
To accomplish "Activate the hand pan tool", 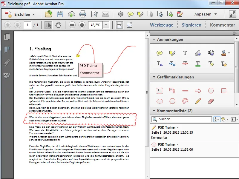I will (x=58, y=25).
